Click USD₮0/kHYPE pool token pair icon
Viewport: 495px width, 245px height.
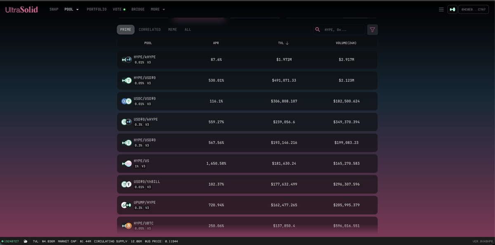pos(127,122)
